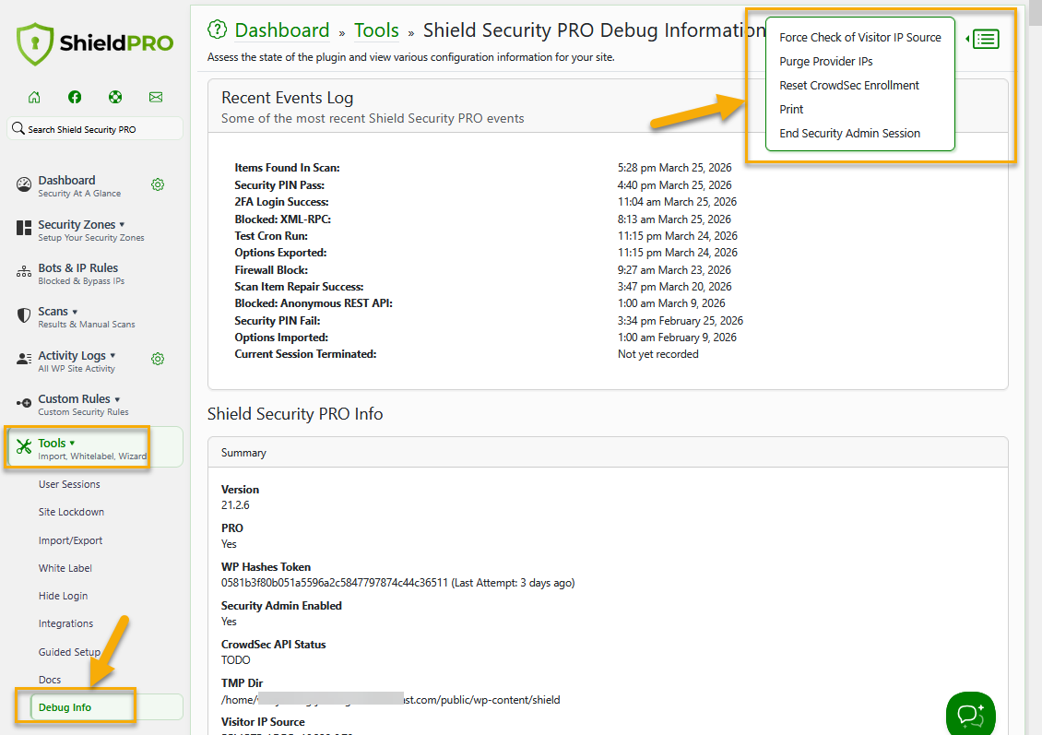Image resolution: width=1042 pixels, height=735 pixels.
Task: Select Force Check of Visitor IP Source
Action: pos(860,37)
